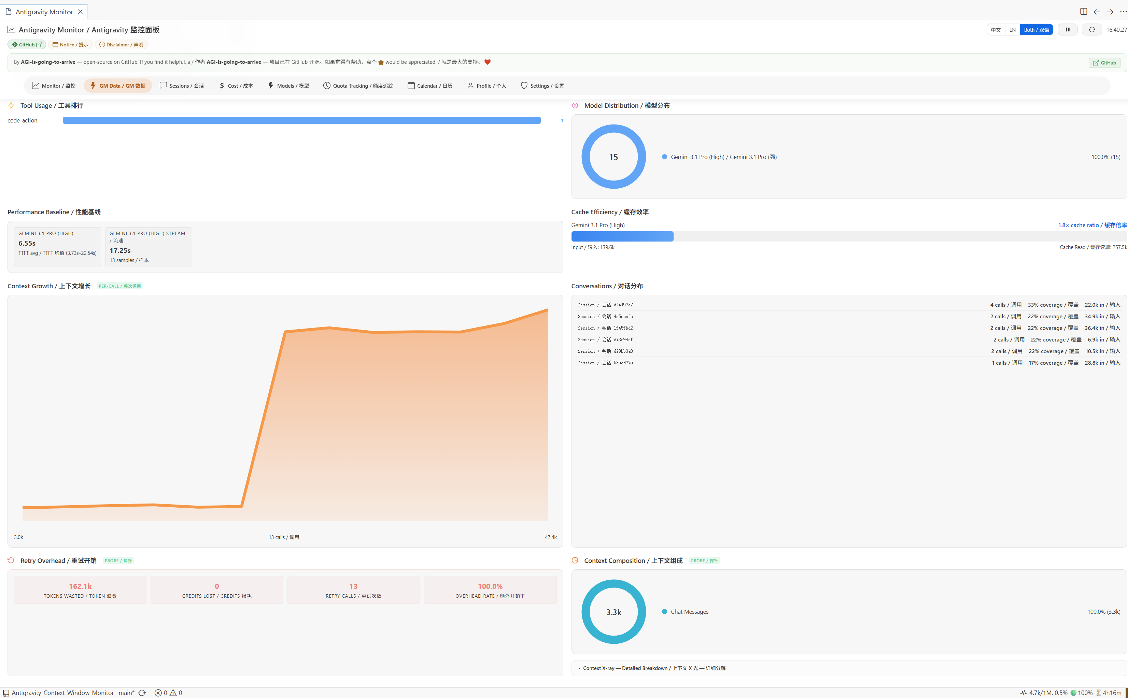Open the more actions ellipsis menu
Image resolution: width=1128 pixels, height=698 pixels.
pyautogui.click(x=1123, y=12)
